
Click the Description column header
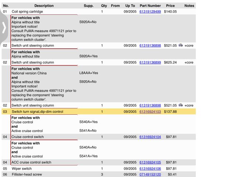[x=44, y=6]
